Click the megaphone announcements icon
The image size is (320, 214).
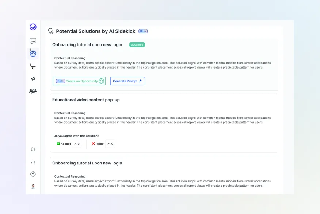click(33, 78)
